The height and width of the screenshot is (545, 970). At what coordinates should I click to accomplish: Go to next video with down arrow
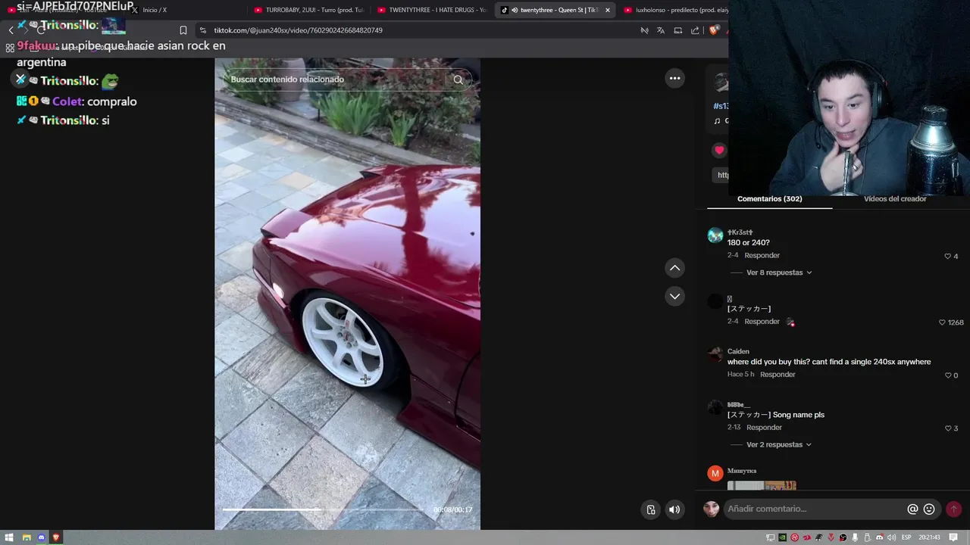(674, 296)
